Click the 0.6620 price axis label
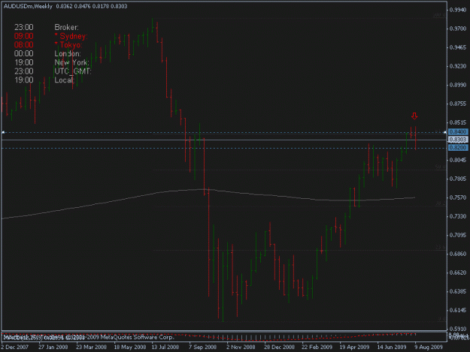 458,272
